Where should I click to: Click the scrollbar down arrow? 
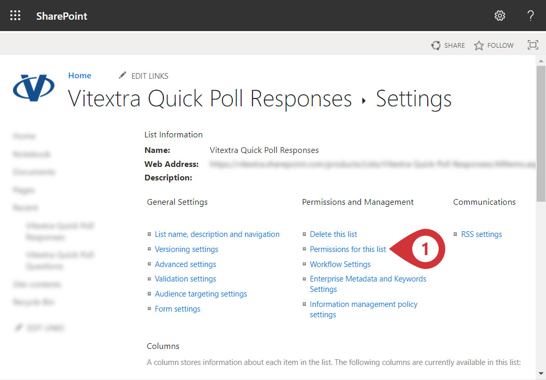coord(541,374)
